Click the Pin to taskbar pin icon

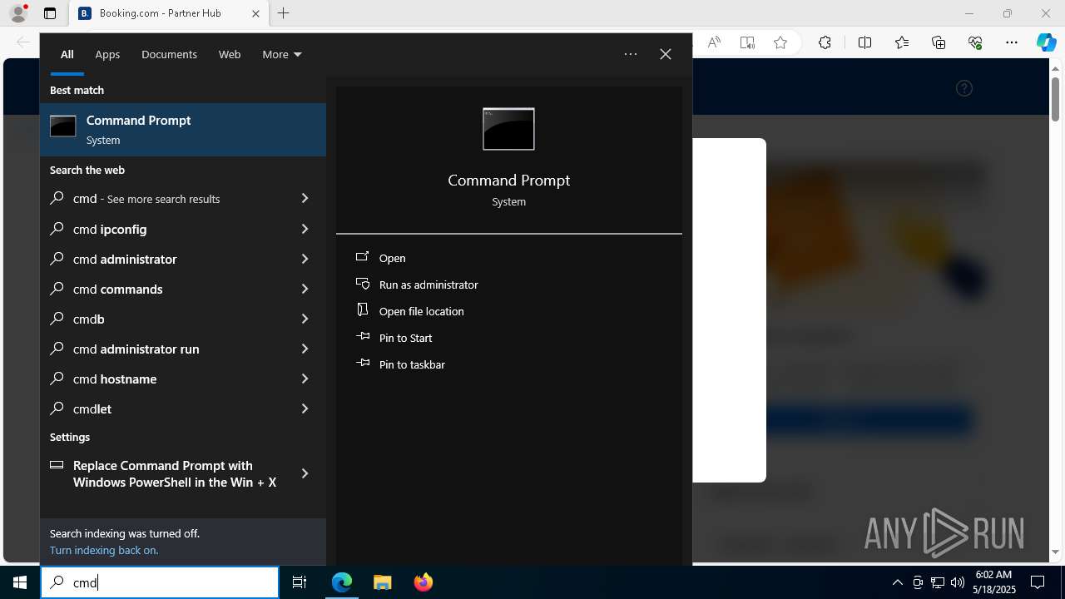coord(363,364)
